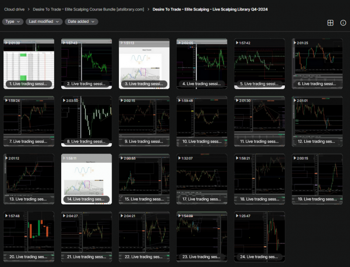Open the Type filter dropdown
This screenshot has width=350, height=267.
pyautogui.click(x=13, y=21)
